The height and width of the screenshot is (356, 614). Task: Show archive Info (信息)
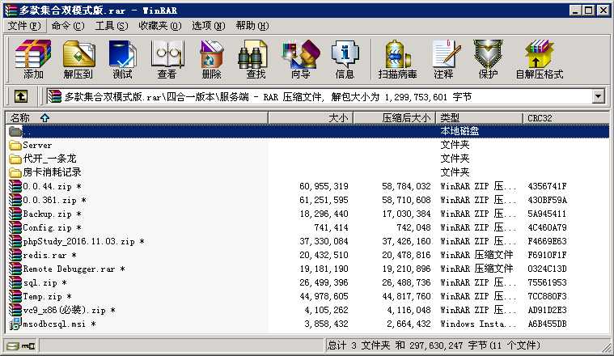pos(345,59)
